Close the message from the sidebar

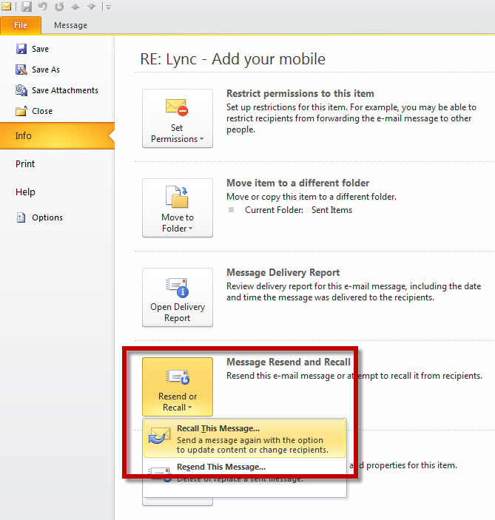click(42, 111)
